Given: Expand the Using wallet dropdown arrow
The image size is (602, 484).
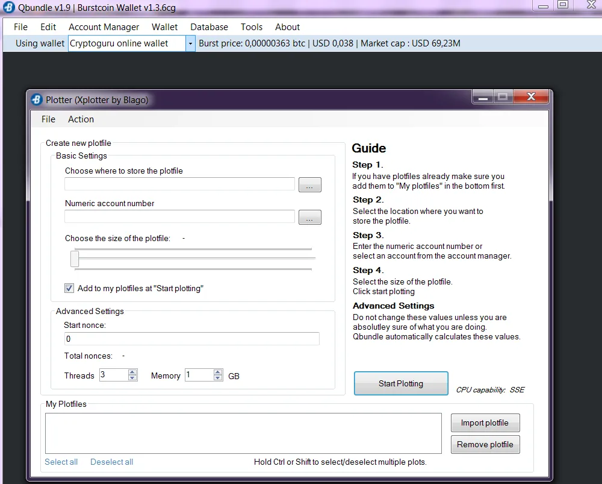Looking at the screenshot, I should pyautogui.click(x=190, y=43).
